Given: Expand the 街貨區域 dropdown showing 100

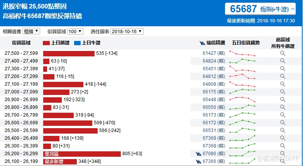Looking at the screenshot, I should [75, 31].
